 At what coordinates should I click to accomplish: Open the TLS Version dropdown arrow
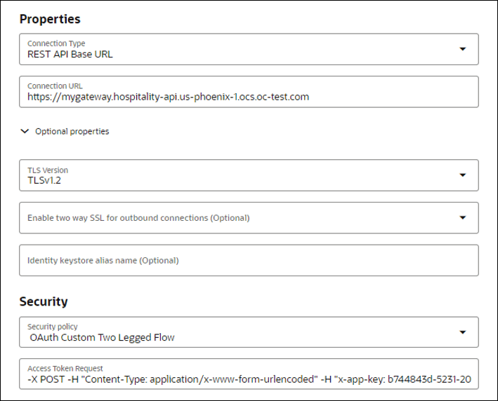463,175
